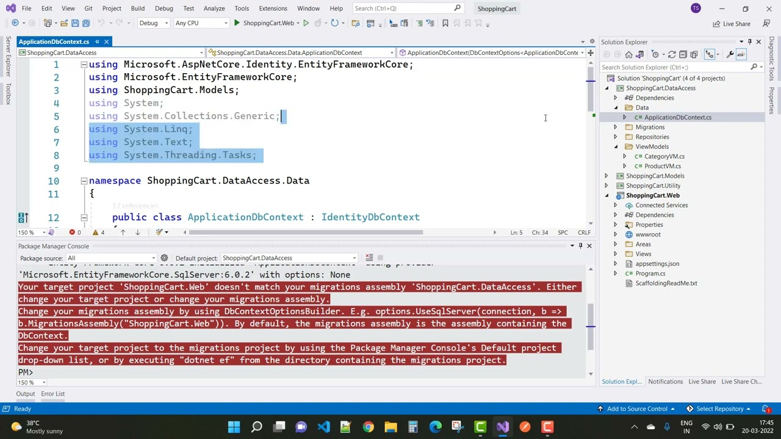Click Show All Files icon in Solution Explorer
The height and width of the screenshot is (439, 781).
point(694,55)
